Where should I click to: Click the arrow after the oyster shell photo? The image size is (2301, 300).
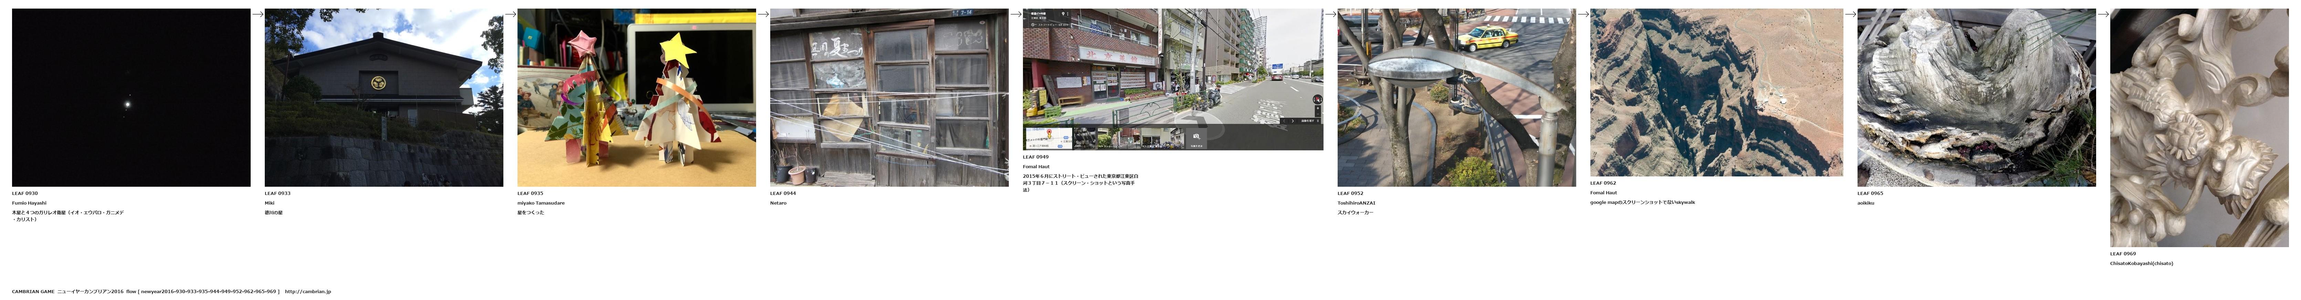coord(2103,14)
